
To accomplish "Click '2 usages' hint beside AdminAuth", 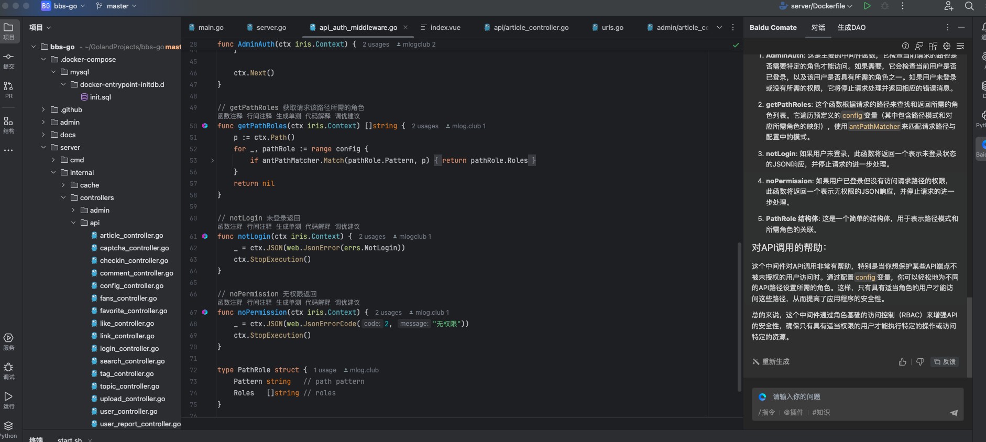I will click(x=376, y=45).
